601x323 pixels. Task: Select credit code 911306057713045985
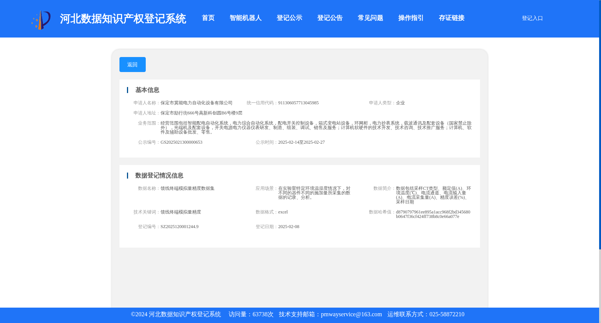[298, 103]
